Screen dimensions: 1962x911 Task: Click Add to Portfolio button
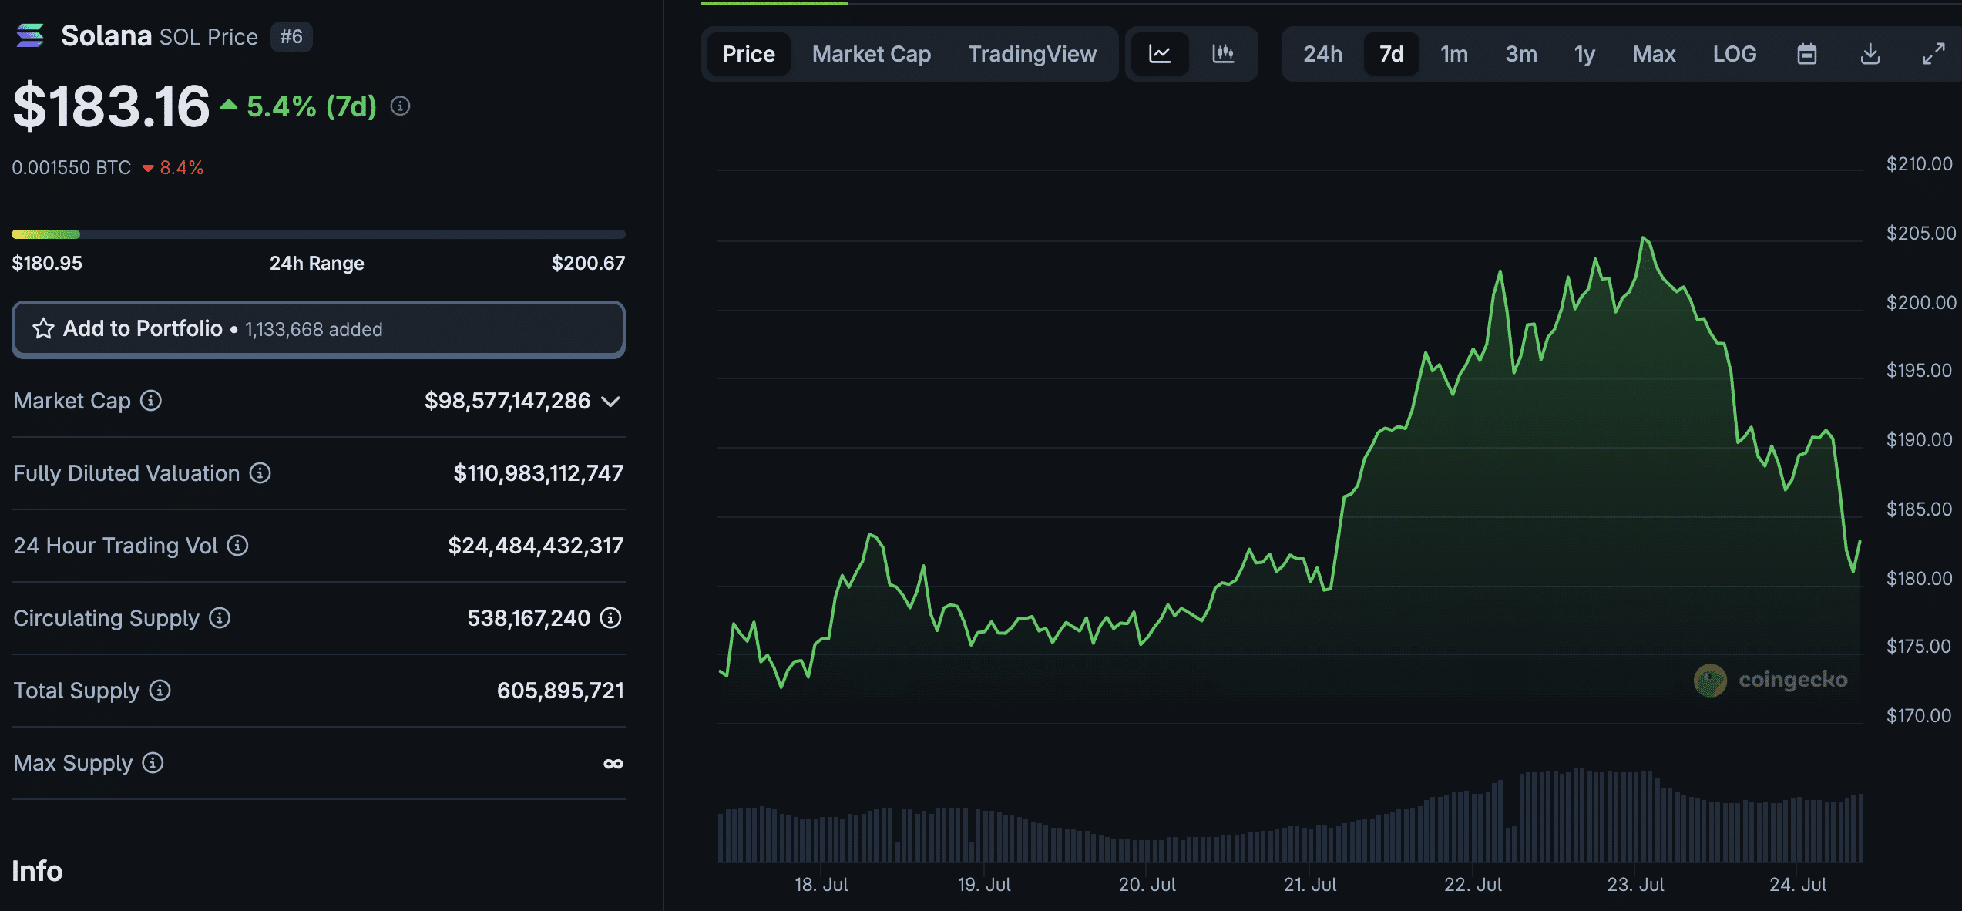coord(318,330)
